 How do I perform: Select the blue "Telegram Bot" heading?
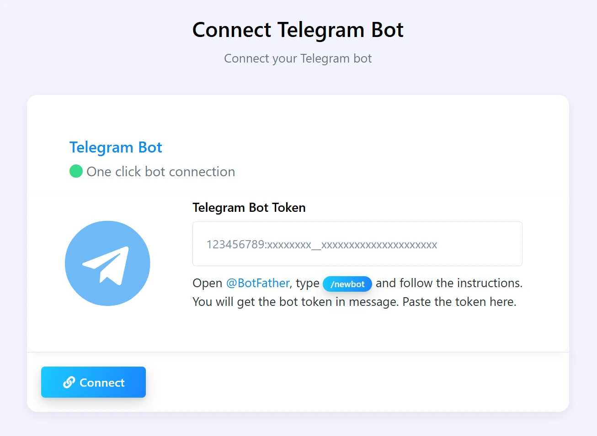[116, 147]
